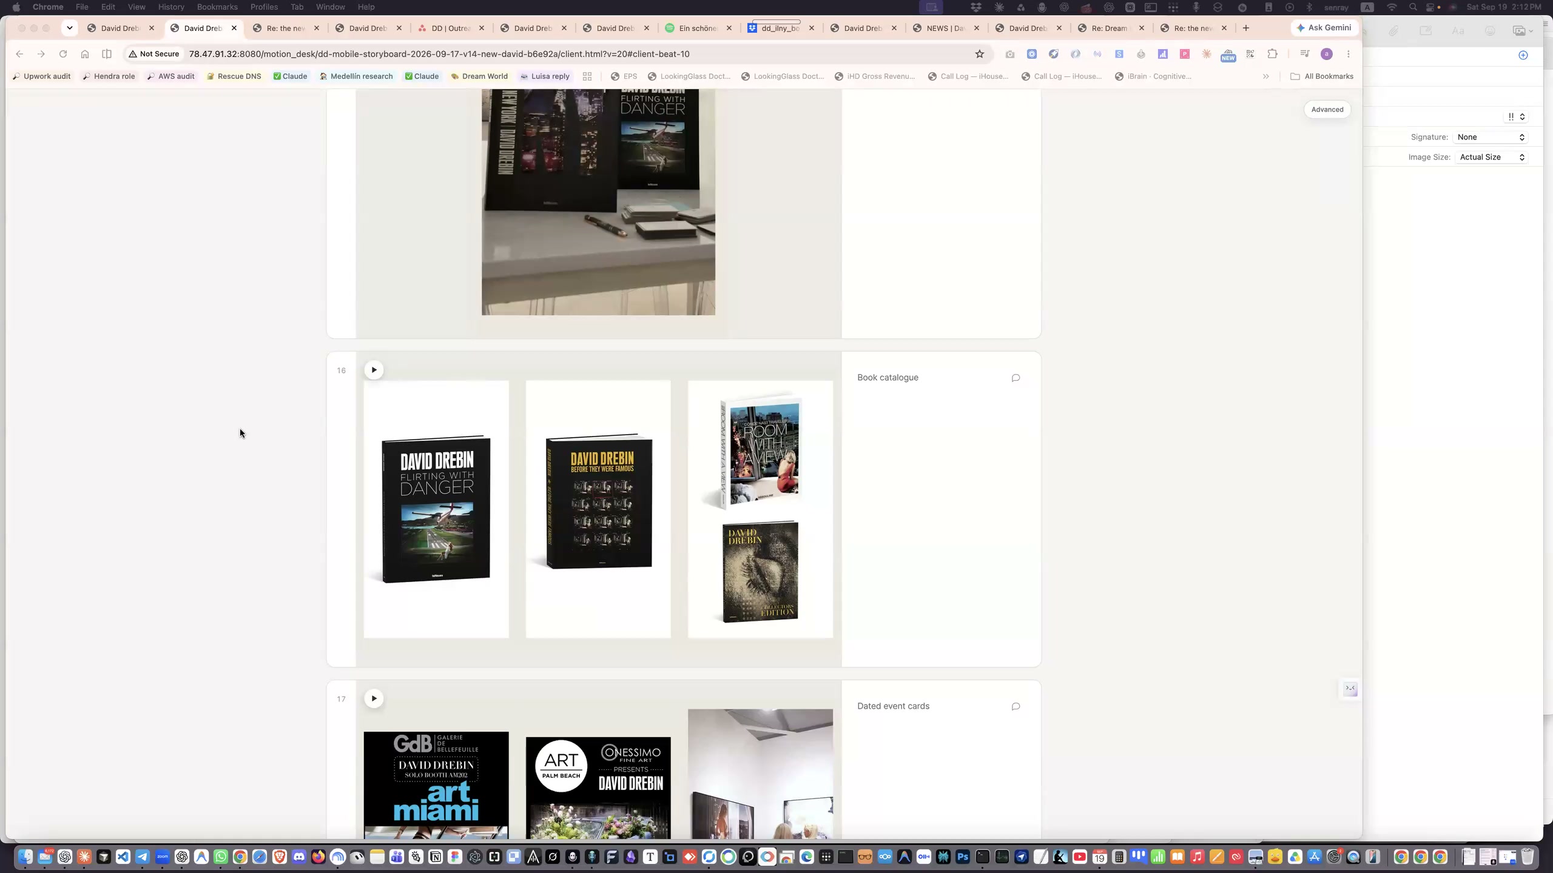This screenshot has width=1553, height=873.
Task: Click the Advanced button
Action: [1327, 110]
